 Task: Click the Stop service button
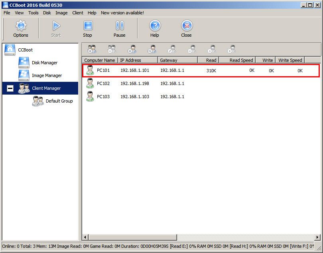(x=88, y=28)
